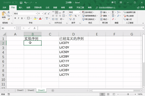Switch to Sheet2 tab
The width and height of the screenshot is (145, 96).
click(31, 90)
